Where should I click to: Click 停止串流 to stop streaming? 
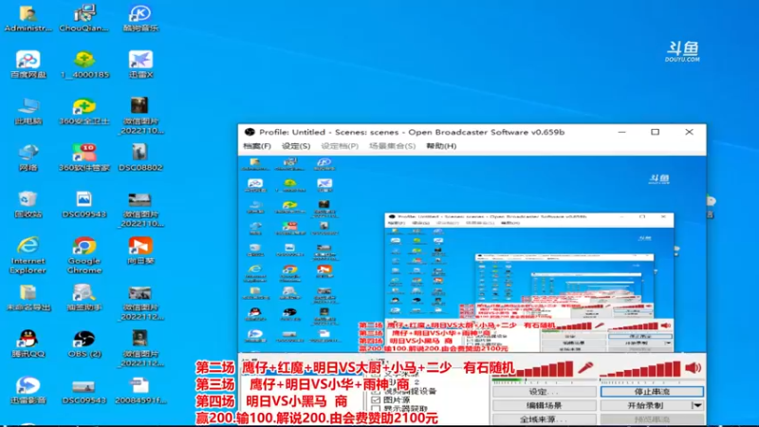tap(652, 391)
